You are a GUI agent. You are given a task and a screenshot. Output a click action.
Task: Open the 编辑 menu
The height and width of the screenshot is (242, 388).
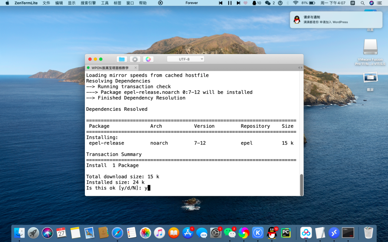click(x=59, y=3)
